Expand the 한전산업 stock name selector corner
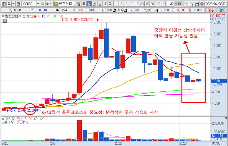The image size is (228, 146). click(75, 5)
